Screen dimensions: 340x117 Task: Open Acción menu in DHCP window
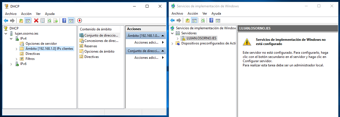[x=26, y=13]
